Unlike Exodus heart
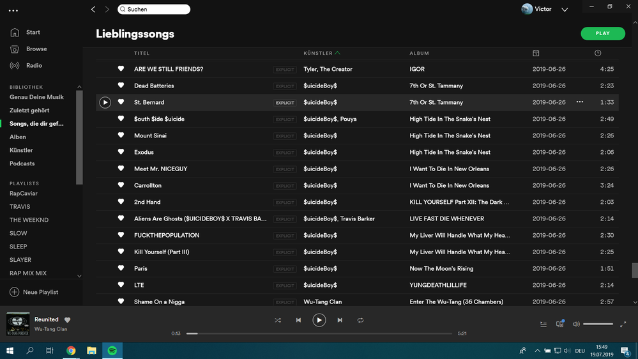Image resolution: width=638 pixels, height=359 pixels. (121, 152)
